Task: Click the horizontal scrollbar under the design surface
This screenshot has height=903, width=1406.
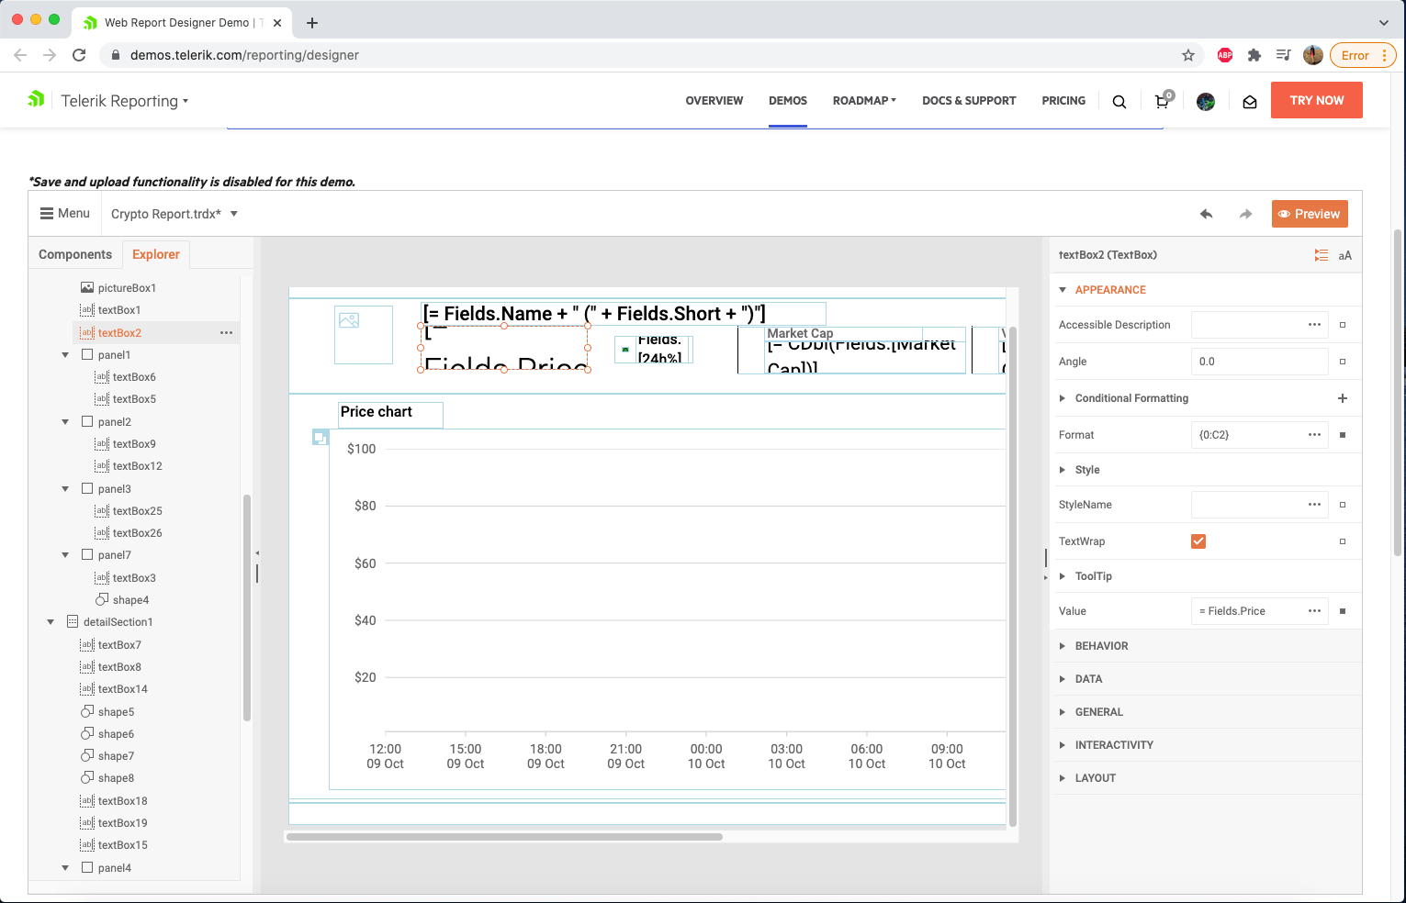Action: click(x=505, y=836)
